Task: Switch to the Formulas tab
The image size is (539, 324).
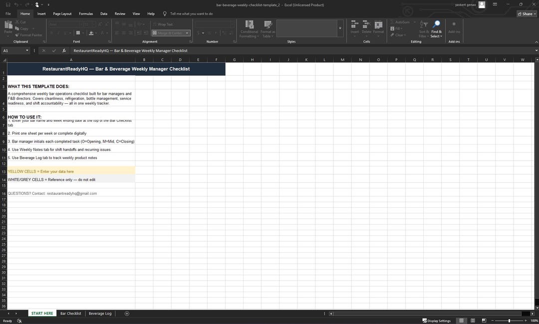Action: [x=86, y=14]
